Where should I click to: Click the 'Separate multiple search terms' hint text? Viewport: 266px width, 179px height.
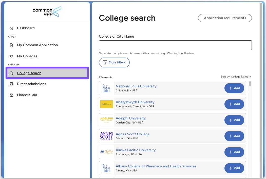pos(146,54)
